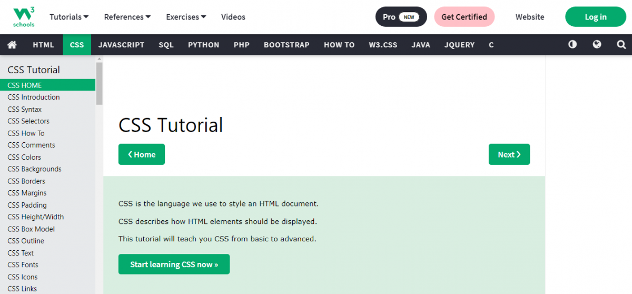Click the green Home back button
The height and width of the screenshot is (294, 632).
point(142,154)
